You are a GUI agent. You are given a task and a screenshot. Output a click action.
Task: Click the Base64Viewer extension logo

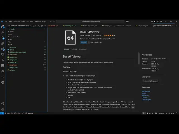point(70,38)
